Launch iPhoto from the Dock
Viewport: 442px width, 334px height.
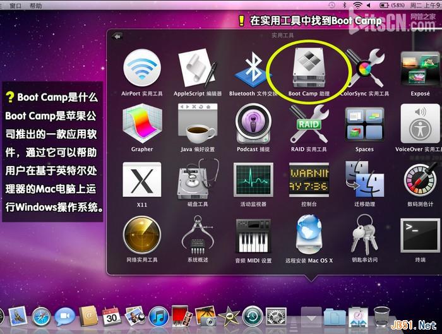pyautogui.click(x=205, y=316)
